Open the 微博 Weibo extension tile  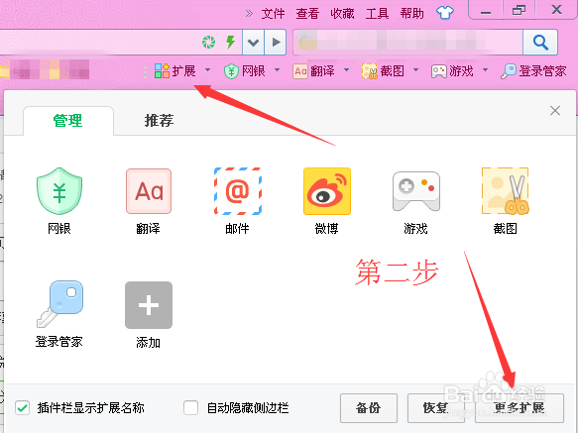click(x=326, y=201)
